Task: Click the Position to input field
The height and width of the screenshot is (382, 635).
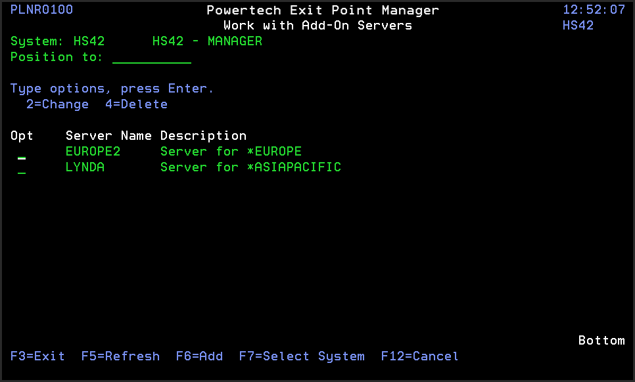Action: point(151,56)
